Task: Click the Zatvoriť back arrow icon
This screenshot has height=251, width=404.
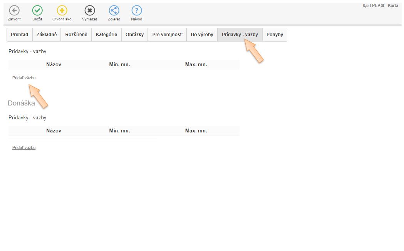Action: [14, 11]
